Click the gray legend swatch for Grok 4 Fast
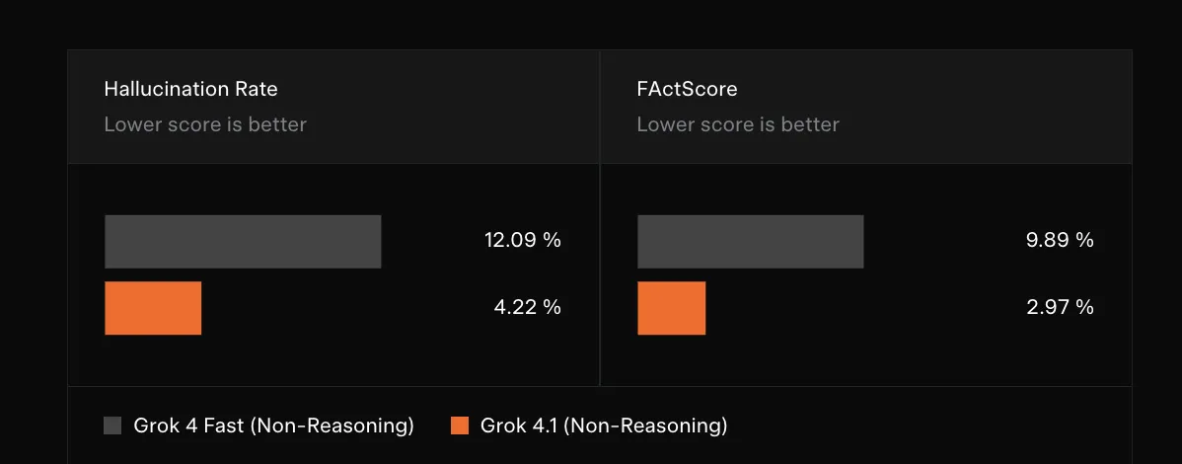 point(113,425)
